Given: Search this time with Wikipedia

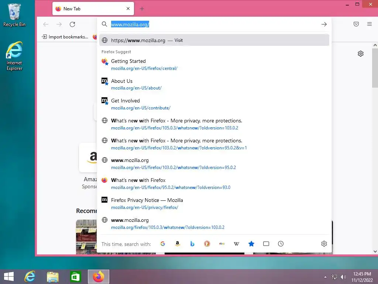Looking at the screenshot, I should (x=237, y=244).
